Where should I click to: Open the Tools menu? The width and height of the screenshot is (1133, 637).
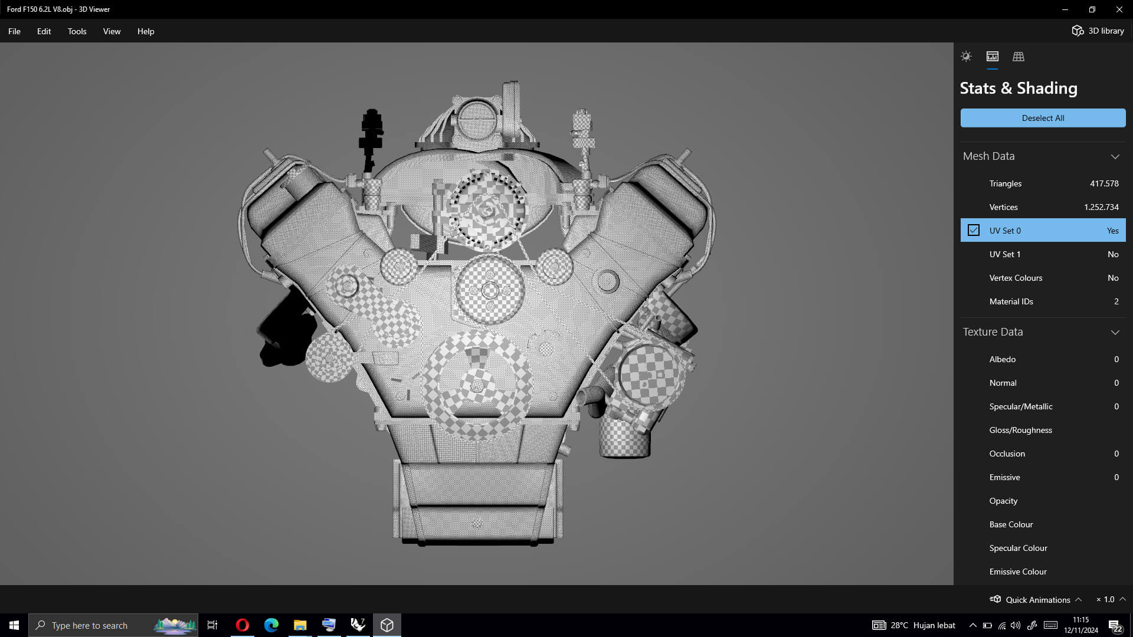[77, 31]
